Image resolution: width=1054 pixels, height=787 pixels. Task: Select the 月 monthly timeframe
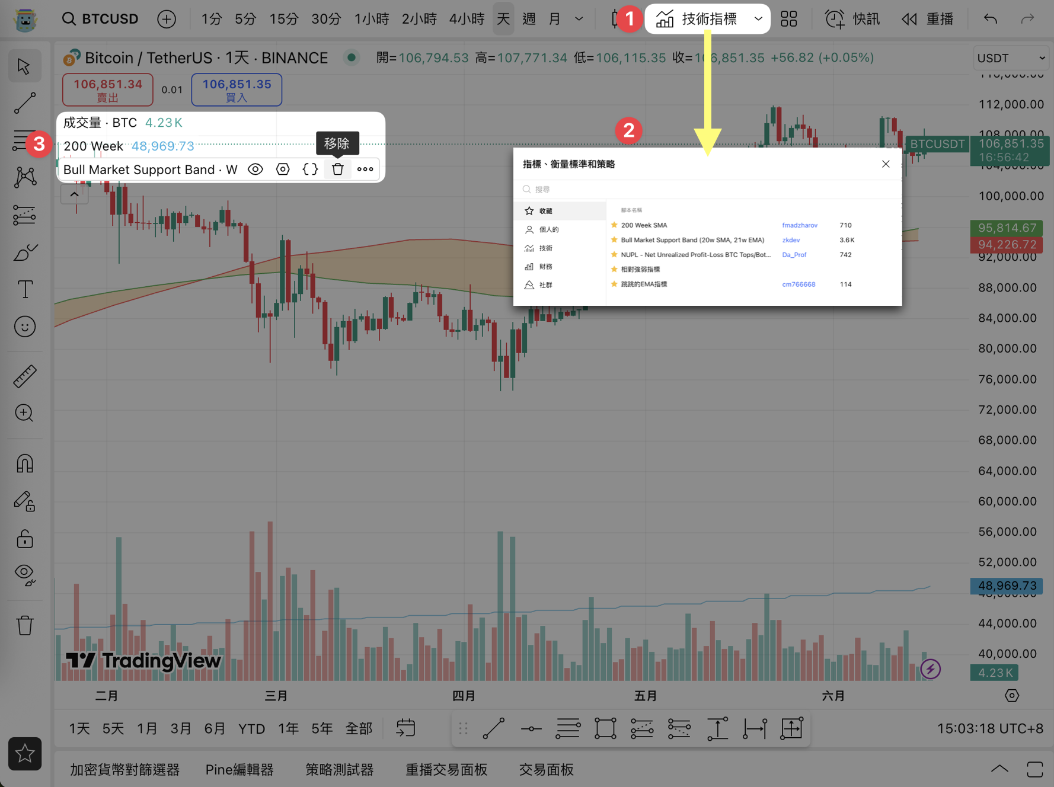[x=555, y=19]
